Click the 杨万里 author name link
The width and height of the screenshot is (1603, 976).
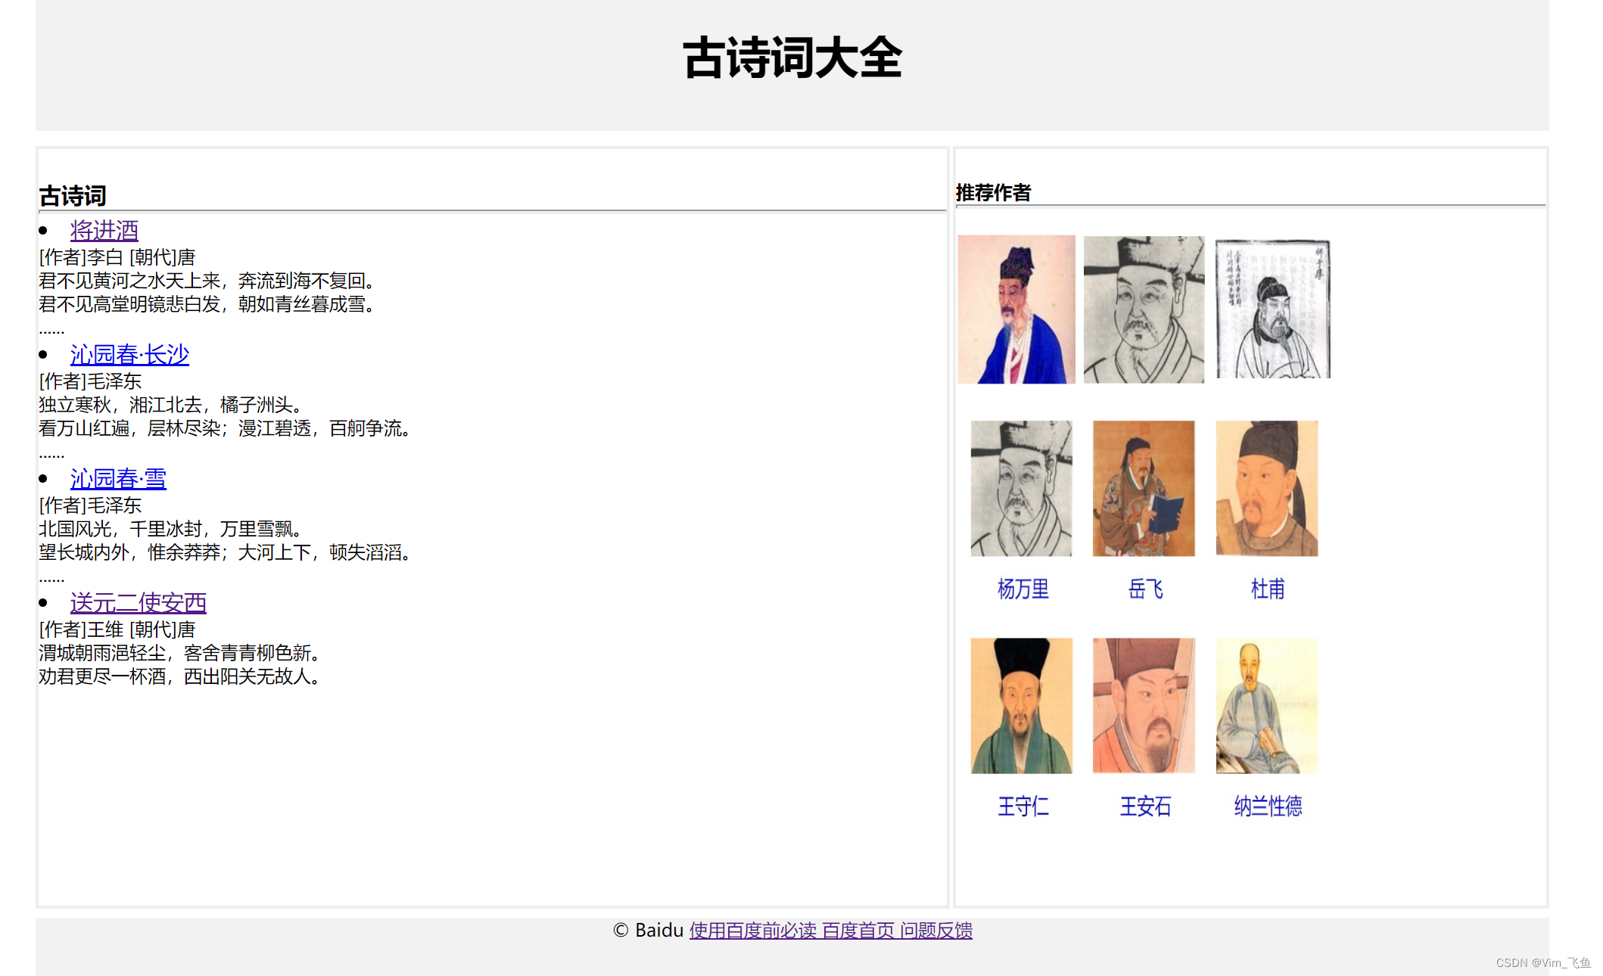1022,589
